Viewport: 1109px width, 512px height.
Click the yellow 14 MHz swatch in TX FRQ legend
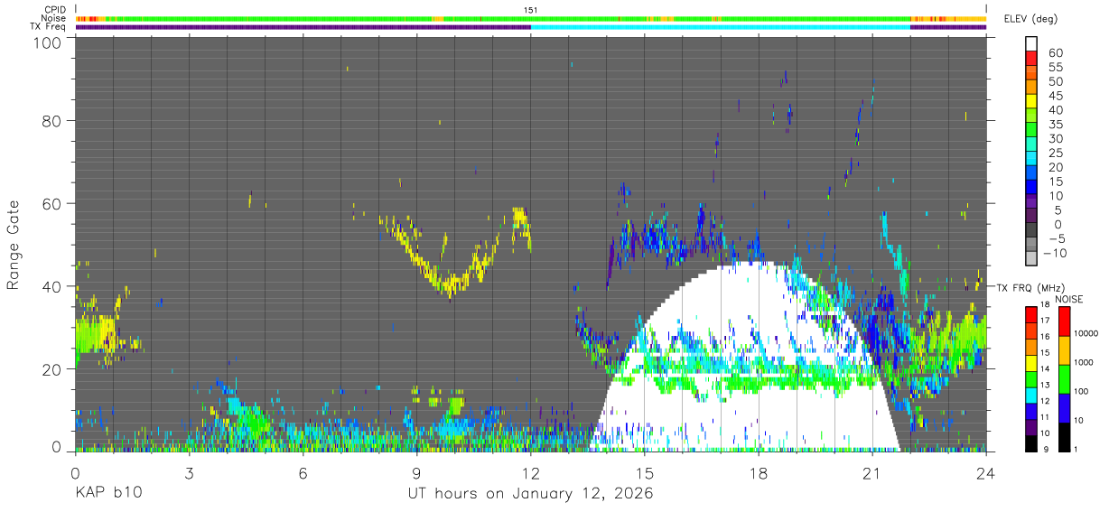1031,363
